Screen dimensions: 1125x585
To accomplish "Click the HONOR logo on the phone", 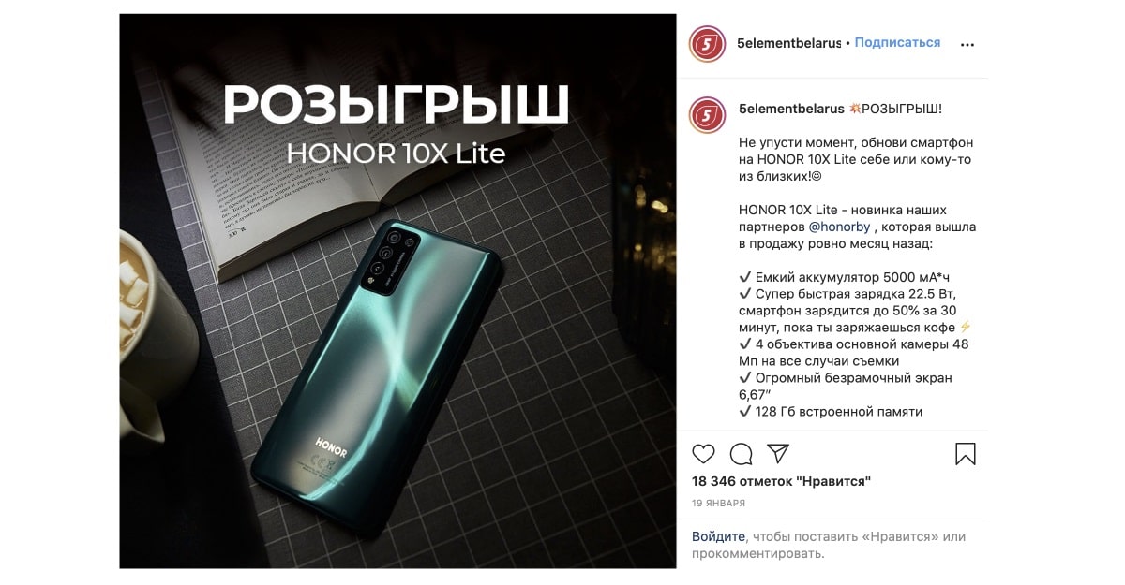I will (x=331, y=446).
